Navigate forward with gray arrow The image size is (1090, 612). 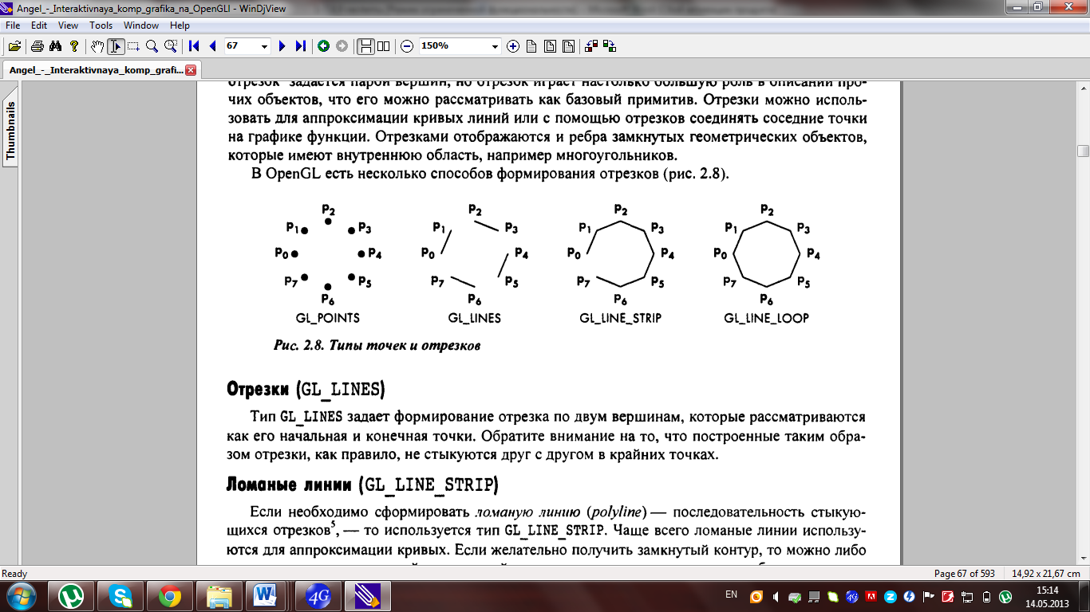click(342, 46)
